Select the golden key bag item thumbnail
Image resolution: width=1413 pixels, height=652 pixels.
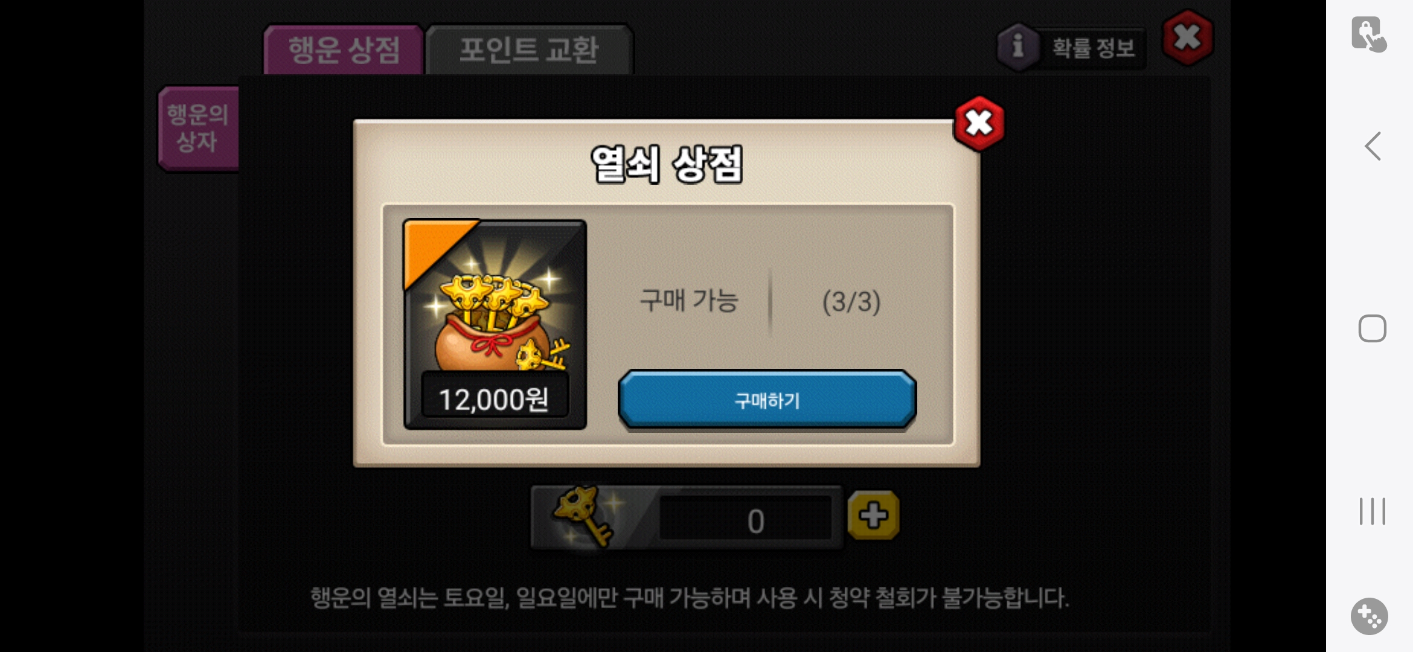tap(495, 324)
